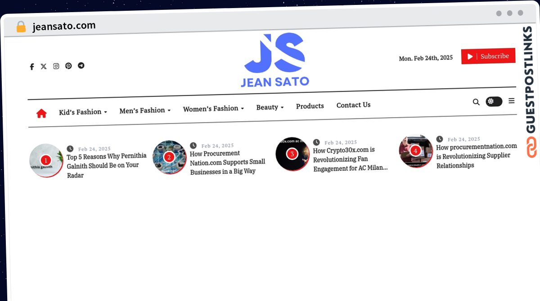Open the hamburger menu icon
The image size is (540, 301).
coord(512,101)
